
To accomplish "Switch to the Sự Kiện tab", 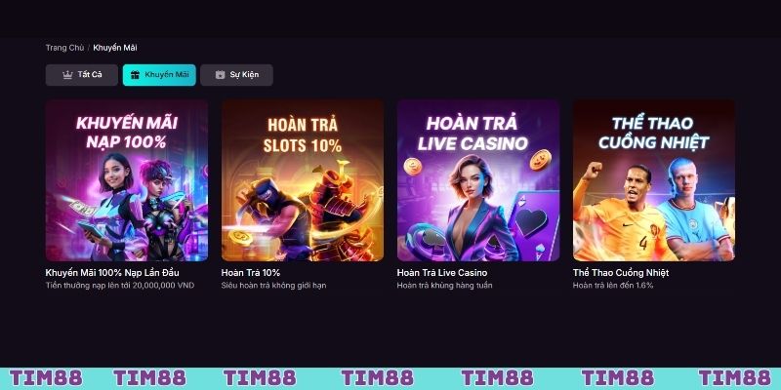I will pyautogui.click(x=236, y=75).
